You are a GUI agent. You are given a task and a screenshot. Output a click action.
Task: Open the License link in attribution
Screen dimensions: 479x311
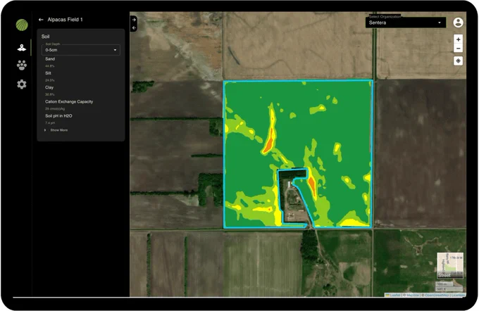(459, 295)
